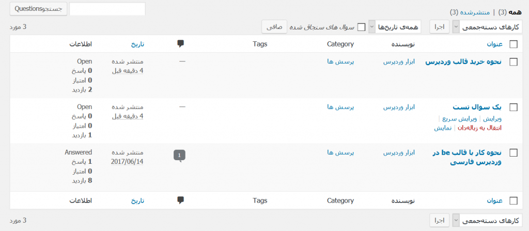Tick the select-all checkbox in table header
Image resolution: width=529 pixels, height=231 pixels.
[x=513, y=44]
